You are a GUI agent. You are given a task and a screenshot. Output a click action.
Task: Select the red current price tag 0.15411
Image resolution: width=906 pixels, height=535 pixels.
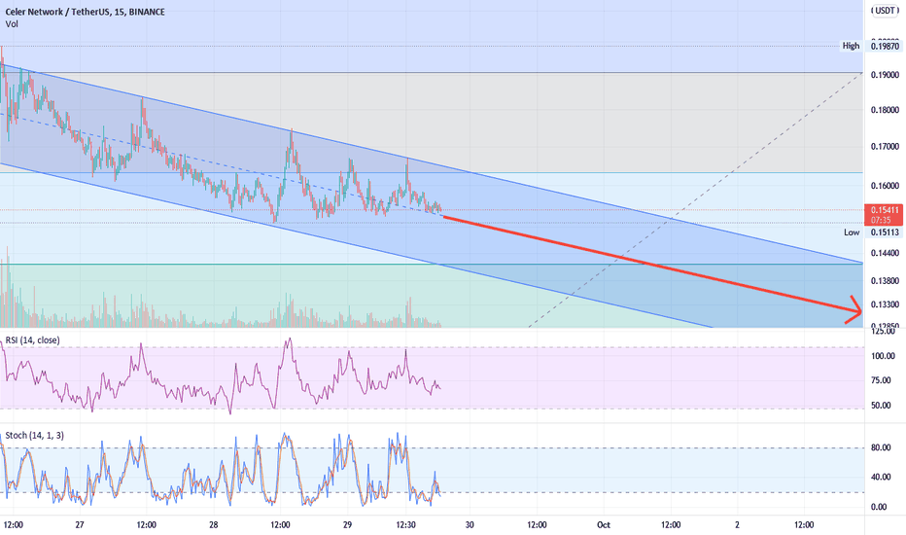pyautogui.click(x=884, y=215)
